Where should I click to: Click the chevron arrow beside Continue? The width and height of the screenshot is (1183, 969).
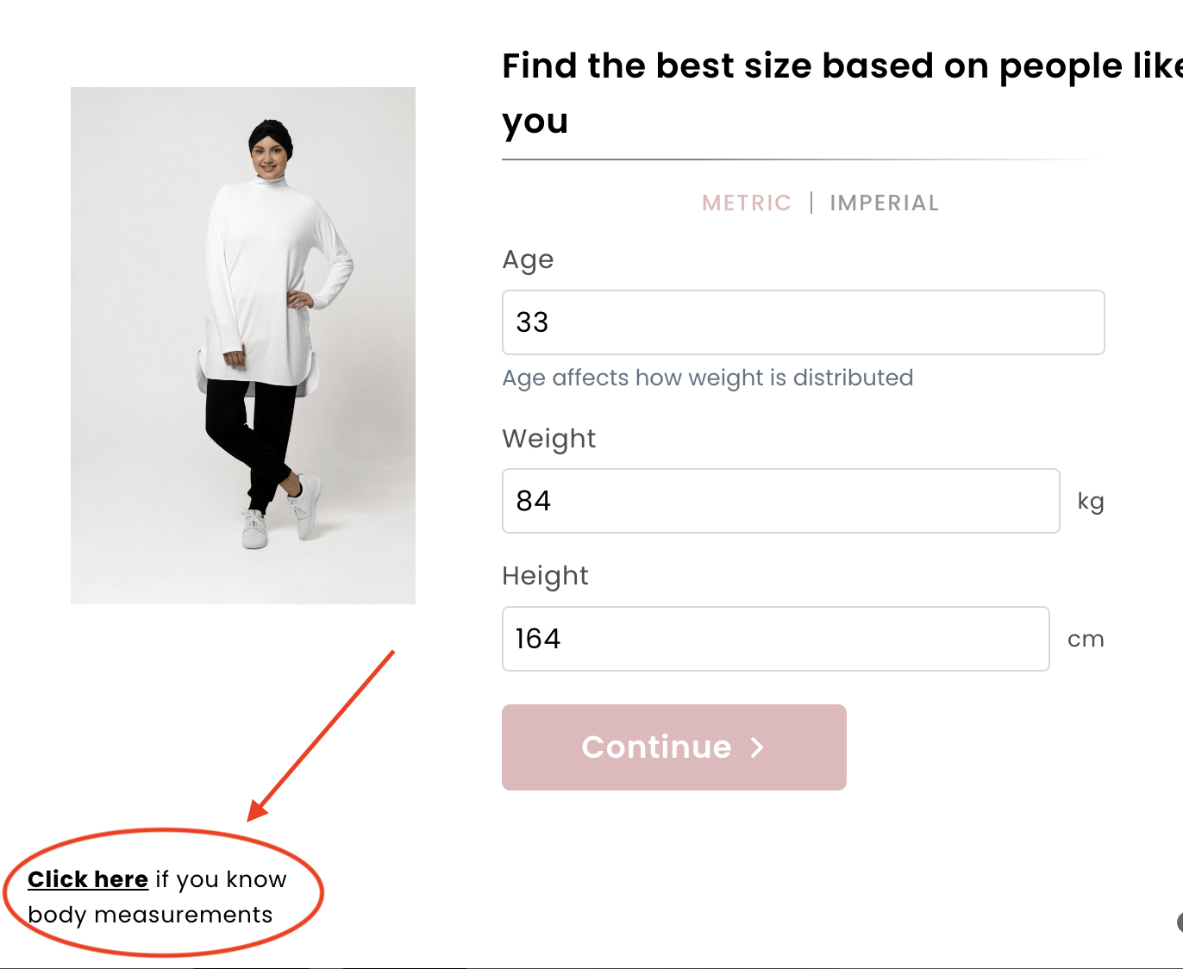757,747
